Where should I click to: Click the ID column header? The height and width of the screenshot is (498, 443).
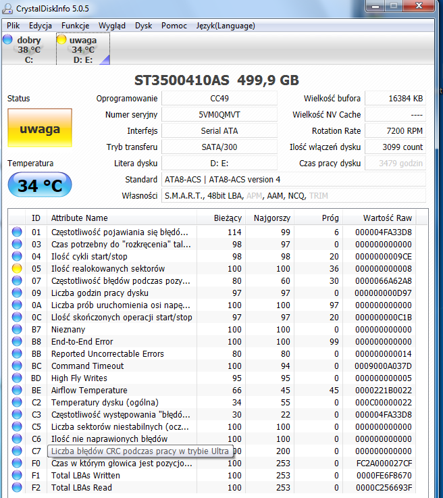[x=36, y=218]
